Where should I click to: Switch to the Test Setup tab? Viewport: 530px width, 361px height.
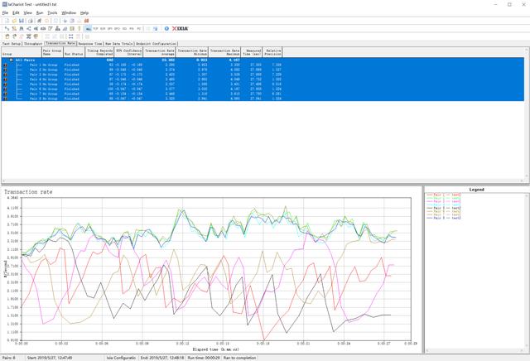(12, 43)
